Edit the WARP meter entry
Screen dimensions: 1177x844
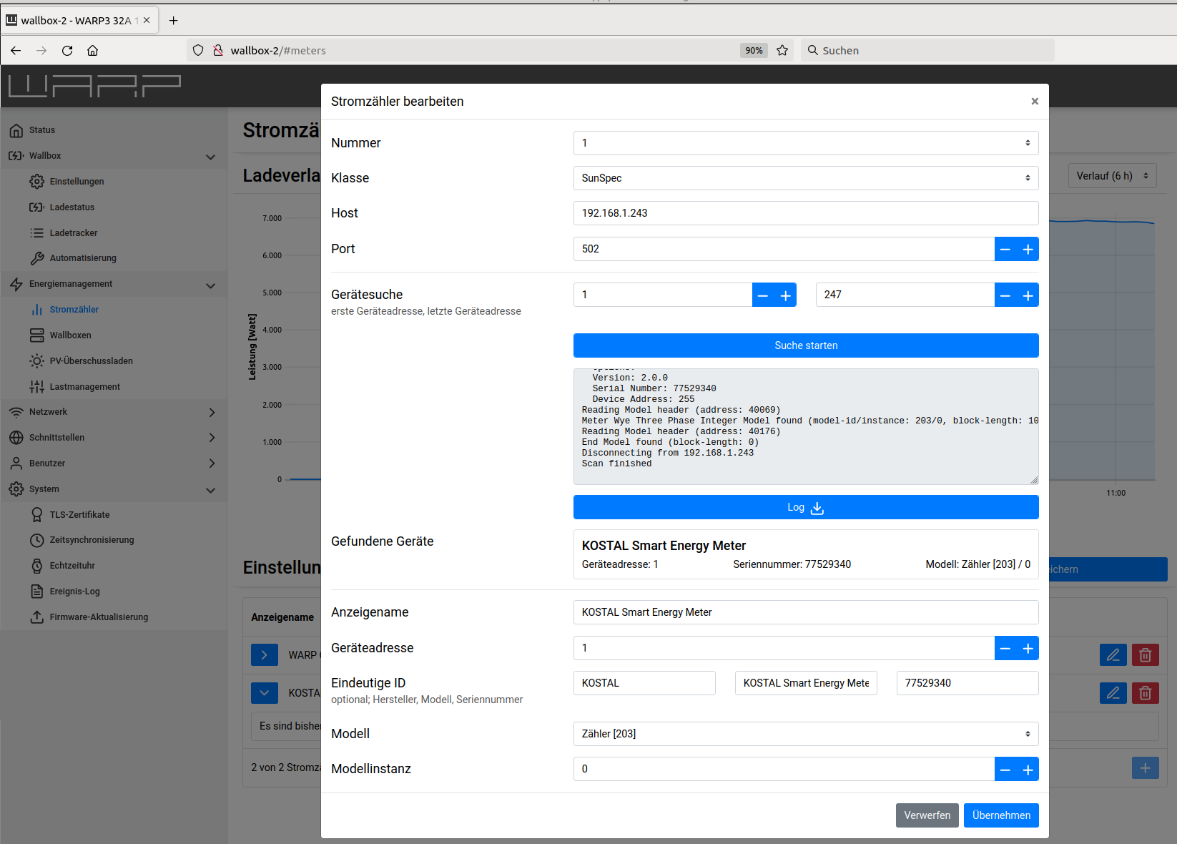click(x=1113, y=654)
